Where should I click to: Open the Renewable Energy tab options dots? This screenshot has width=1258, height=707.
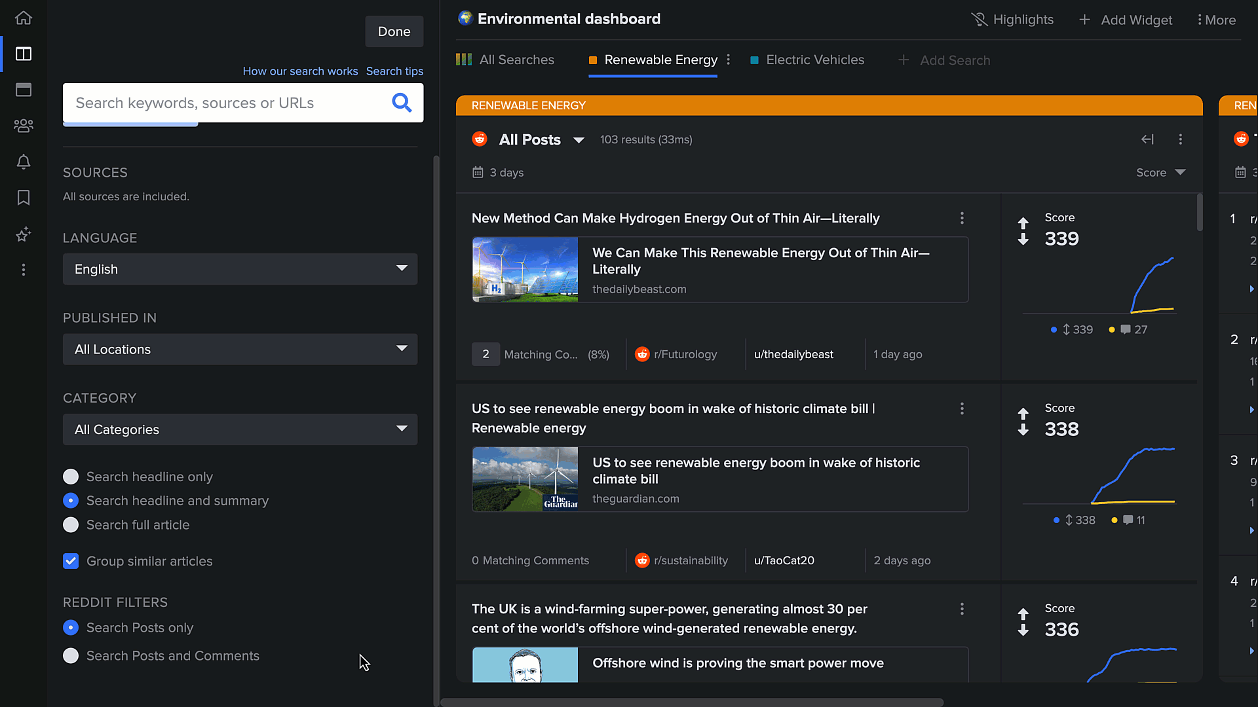pyautogui.click(x=729, y=60)
